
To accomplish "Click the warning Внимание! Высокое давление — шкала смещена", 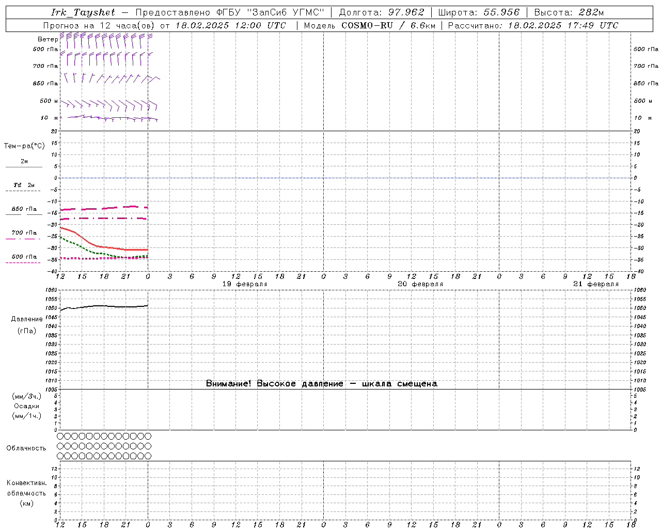I will pyautogui.click(x=321, y=384).
